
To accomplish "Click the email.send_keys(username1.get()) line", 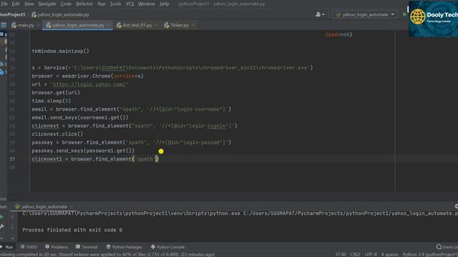I will (80, 117).
